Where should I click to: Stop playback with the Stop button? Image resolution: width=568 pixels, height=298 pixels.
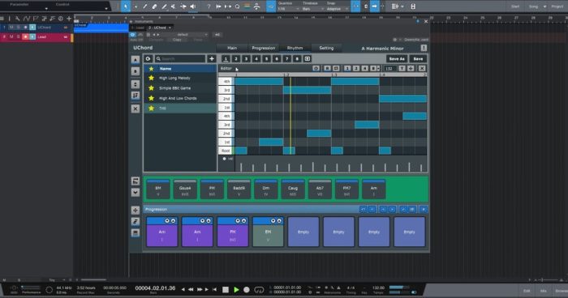(226, 290)
